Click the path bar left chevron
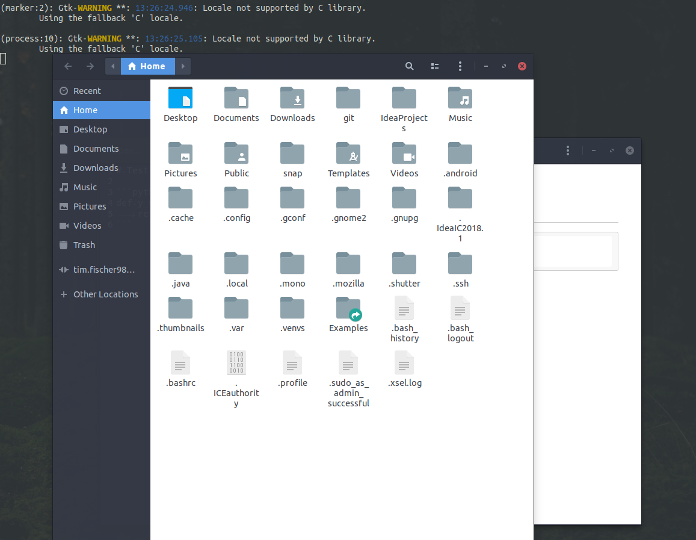The image size is (696, 540). [112, 66]
